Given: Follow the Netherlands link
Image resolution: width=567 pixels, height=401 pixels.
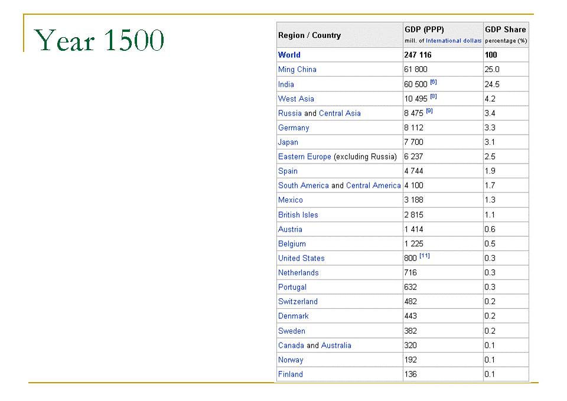Looking at the screenshot, I should click(298, 273).
